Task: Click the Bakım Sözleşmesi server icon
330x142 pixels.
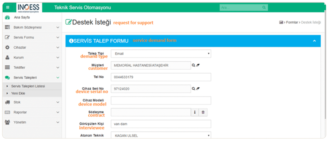Action: pos(7,27)
